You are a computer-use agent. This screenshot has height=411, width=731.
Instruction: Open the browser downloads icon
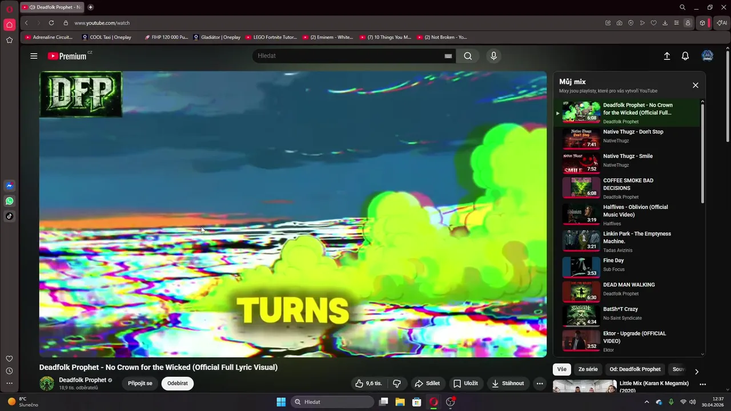(665, 23)
